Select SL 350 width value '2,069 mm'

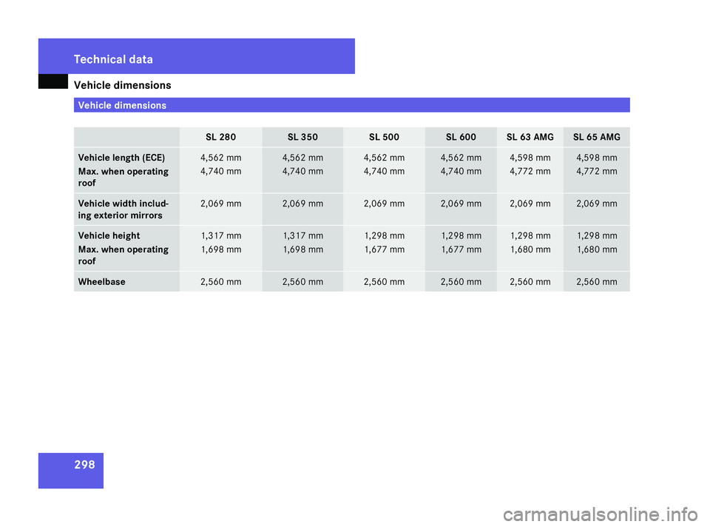click(302, 204)
